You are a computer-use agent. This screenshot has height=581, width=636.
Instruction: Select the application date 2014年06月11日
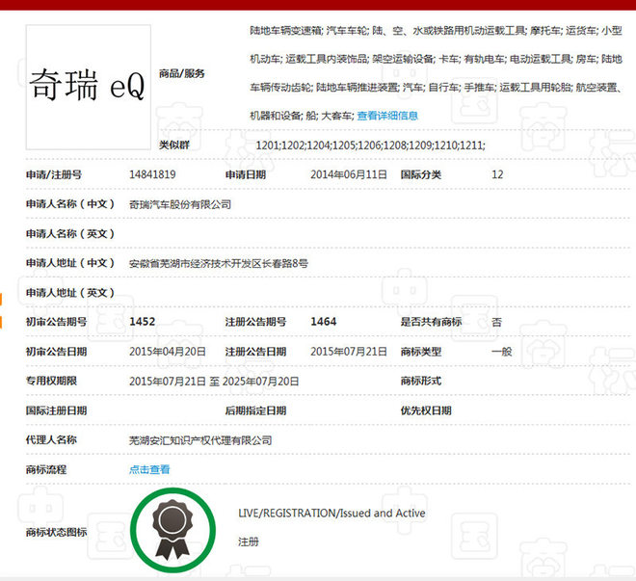point(349,174)
